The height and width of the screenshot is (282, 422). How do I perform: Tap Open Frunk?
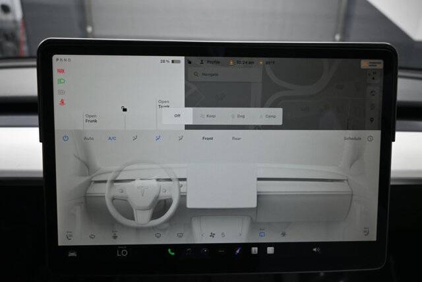click(x=91, y=118)
